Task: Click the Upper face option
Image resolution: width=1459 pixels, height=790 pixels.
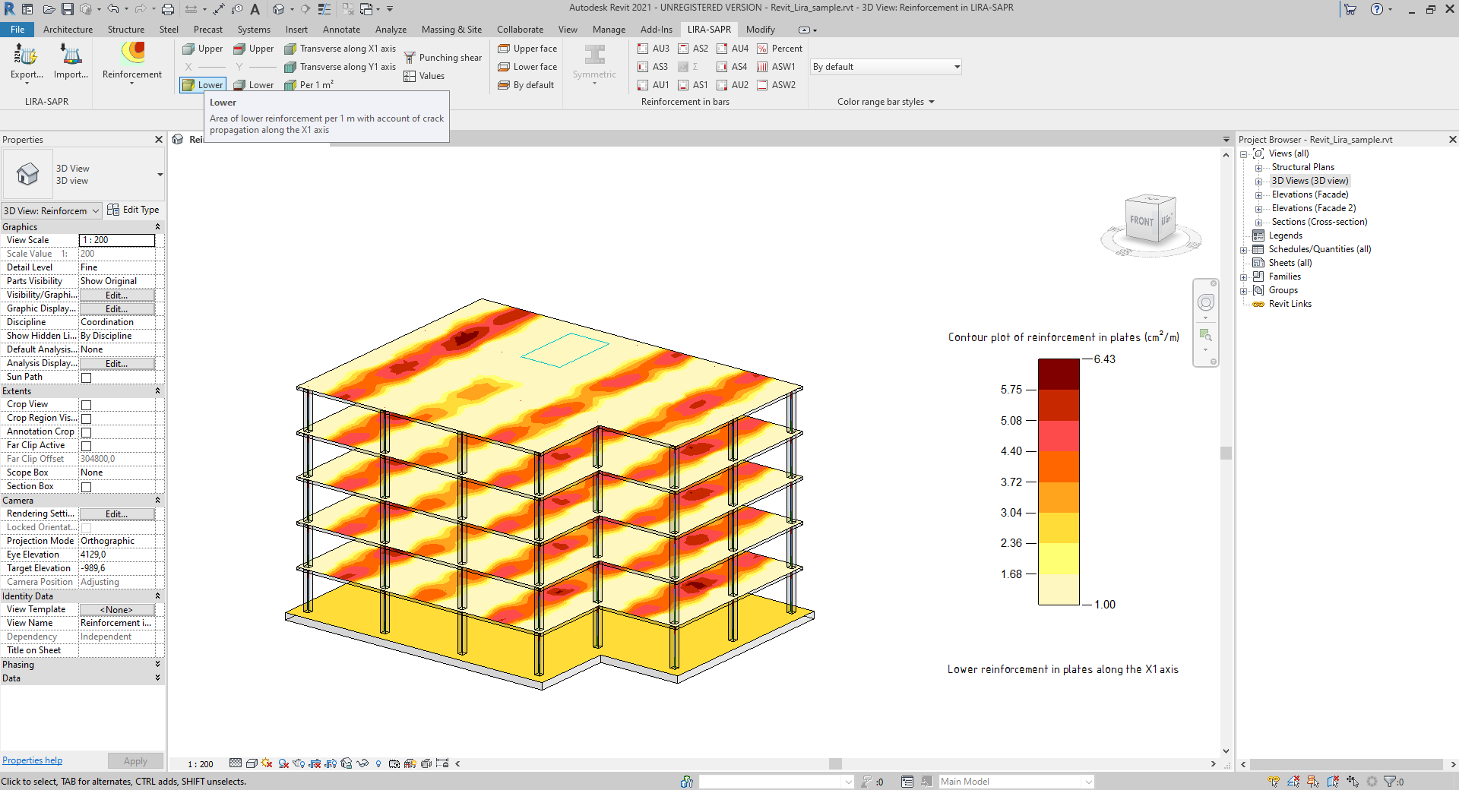Action: point(527,49)
